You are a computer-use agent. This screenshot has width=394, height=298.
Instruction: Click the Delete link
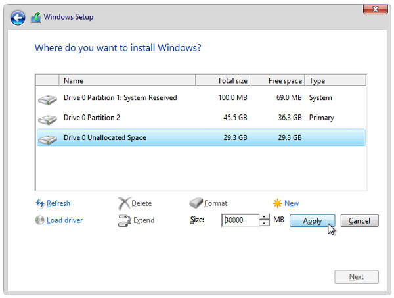pyautogui.click(x=141, y=203)
